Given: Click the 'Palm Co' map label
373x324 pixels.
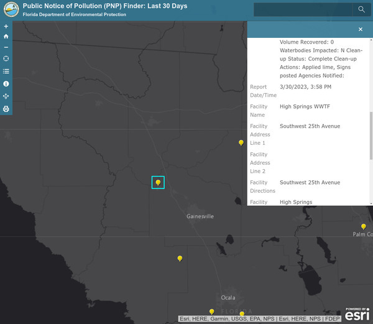Looking at the screenshot, I should [x=362, y=234].
